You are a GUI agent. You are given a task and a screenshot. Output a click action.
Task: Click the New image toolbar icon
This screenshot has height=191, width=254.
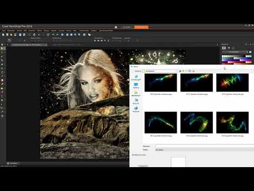3,34
